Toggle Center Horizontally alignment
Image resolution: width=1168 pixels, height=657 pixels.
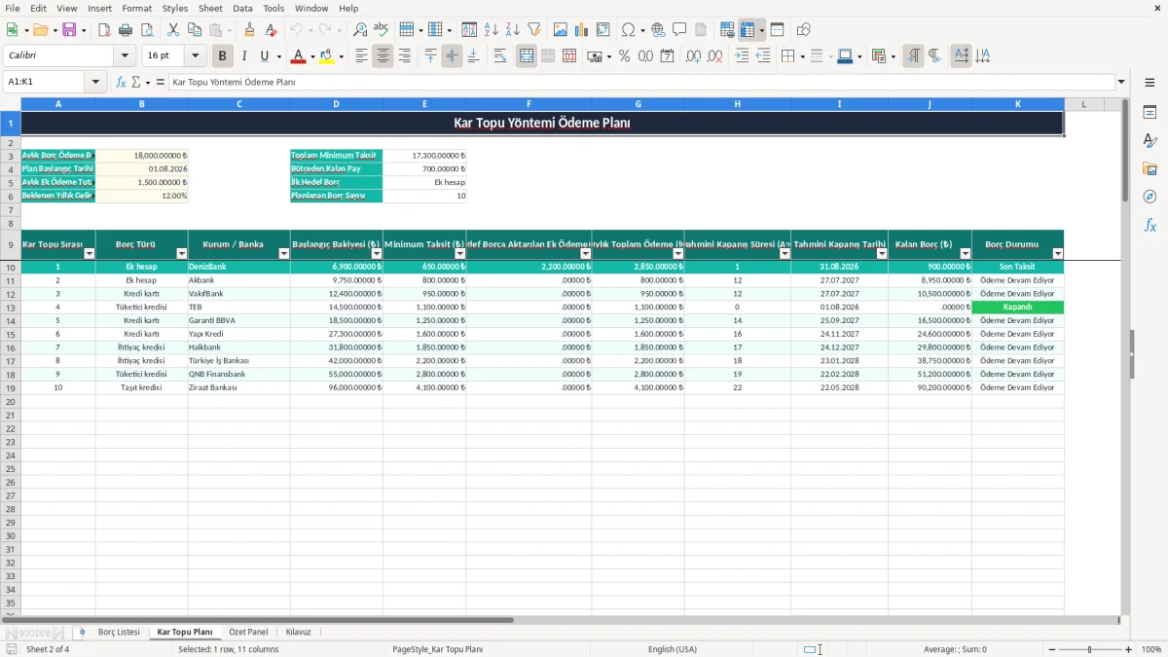[383, 56]
